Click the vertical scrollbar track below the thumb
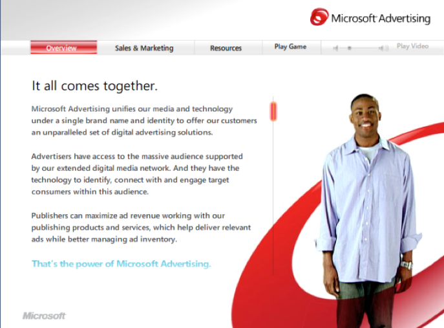This screenshot has height=328, width=444. [273, 199]
